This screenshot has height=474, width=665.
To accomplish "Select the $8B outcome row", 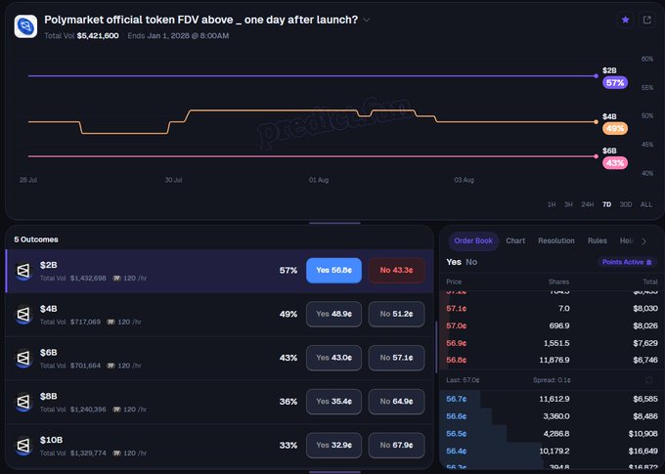I will point(219,402).
